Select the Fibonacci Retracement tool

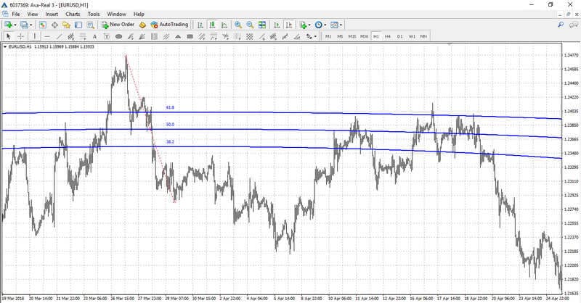pyautogui.click(x=83, y=36)
